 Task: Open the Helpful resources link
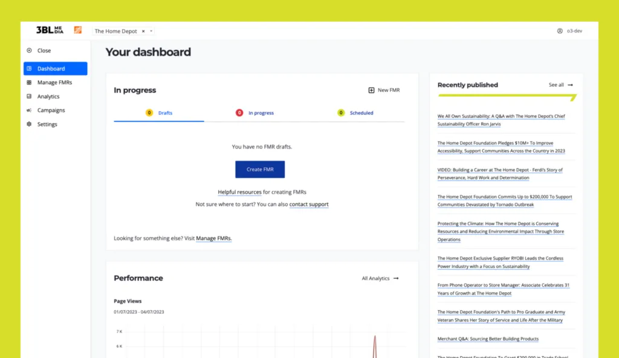pos(239,192)
